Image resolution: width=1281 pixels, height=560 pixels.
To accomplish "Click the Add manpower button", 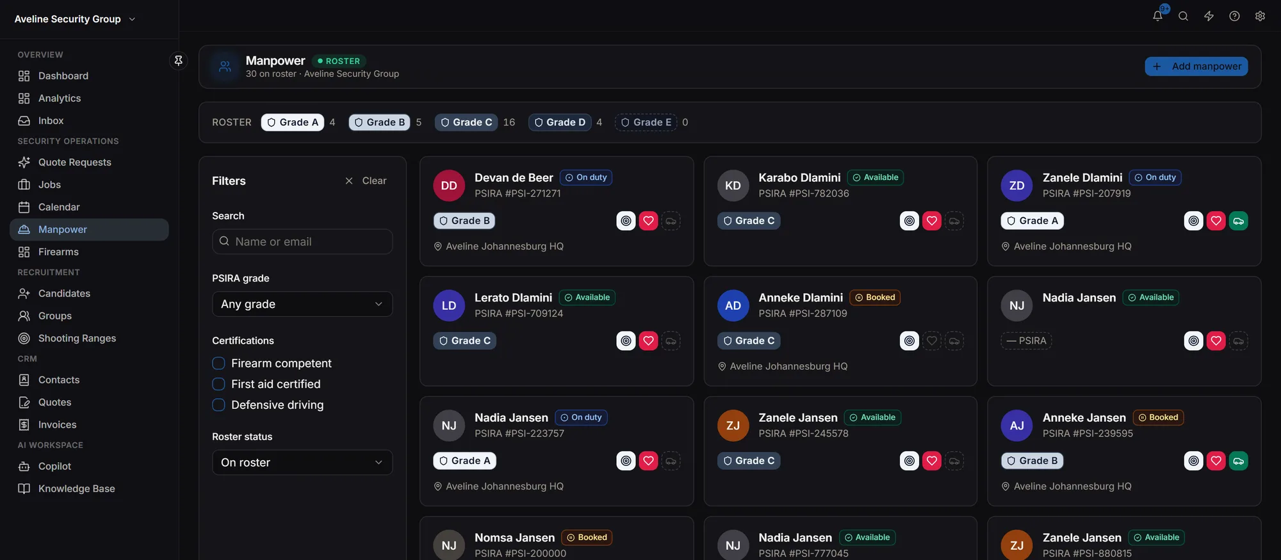I will coord(1196,67).
